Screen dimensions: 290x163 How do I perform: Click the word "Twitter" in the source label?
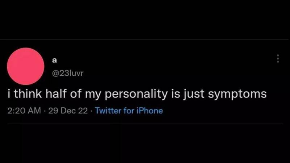coord(108,110)
